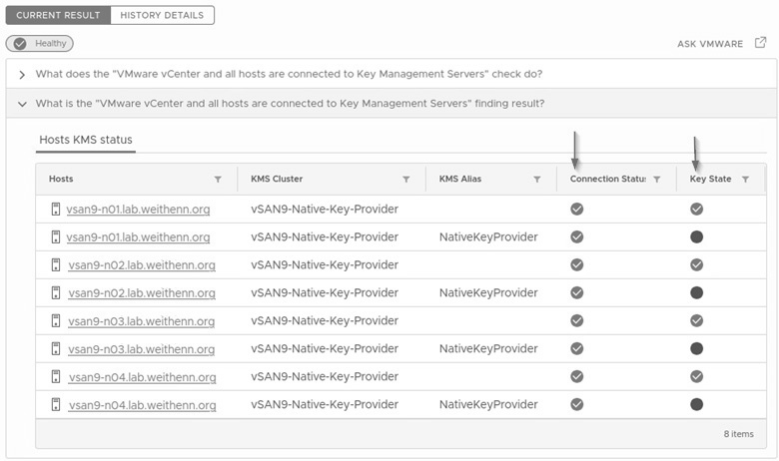Open vsan9-n04 host link in row without alias
Viewport: 779px width, 461px height.
coord(143,377)
